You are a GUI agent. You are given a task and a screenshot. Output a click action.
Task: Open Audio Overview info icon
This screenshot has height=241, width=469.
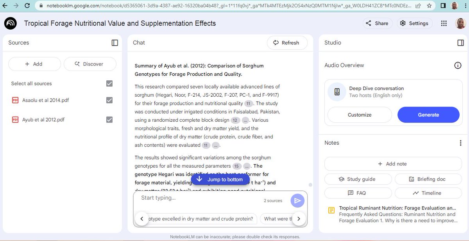pos(458,66)
